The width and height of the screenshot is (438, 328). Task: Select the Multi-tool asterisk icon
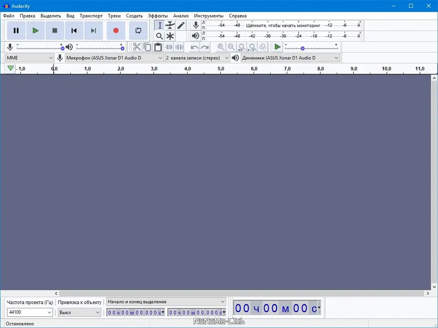(x=170, y=36)
